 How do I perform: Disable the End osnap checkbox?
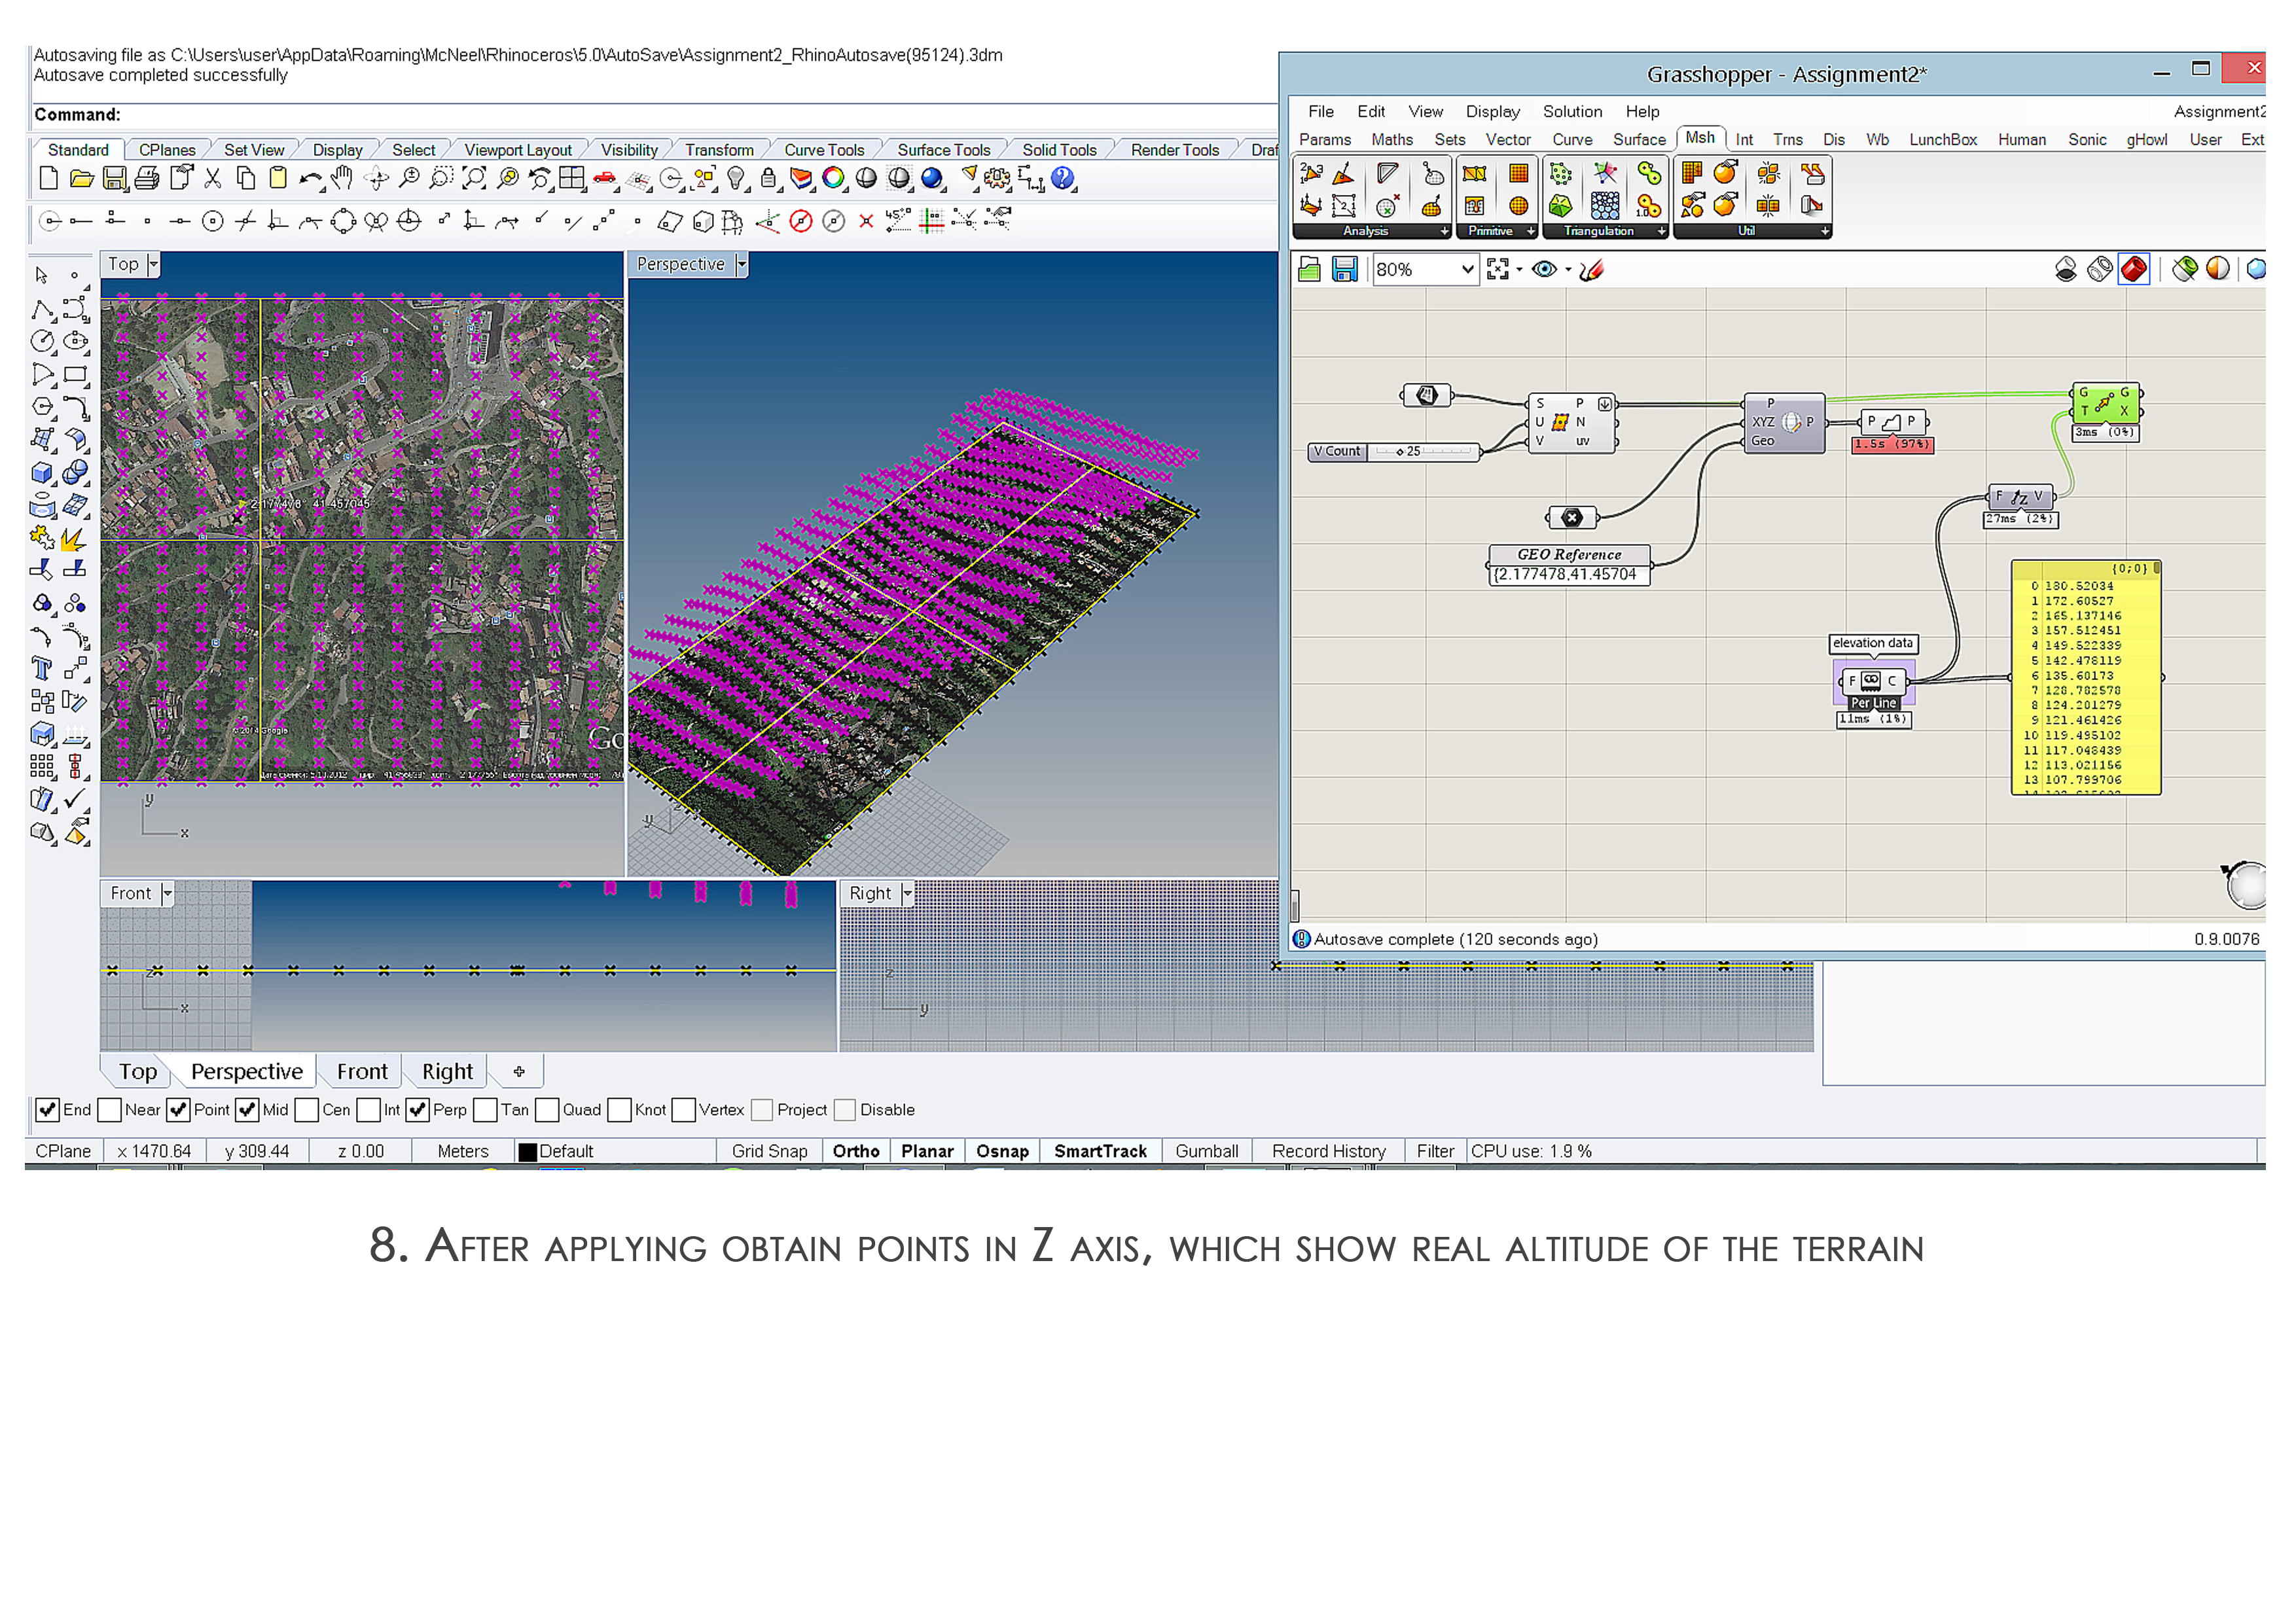(x=47, y=1110)
